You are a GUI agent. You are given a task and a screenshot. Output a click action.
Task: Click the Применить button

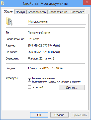click(80, 115)
